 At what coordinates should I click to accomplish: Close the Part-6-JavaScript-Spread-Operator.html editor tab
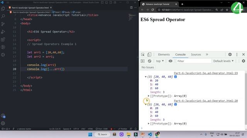click(51, 8)
